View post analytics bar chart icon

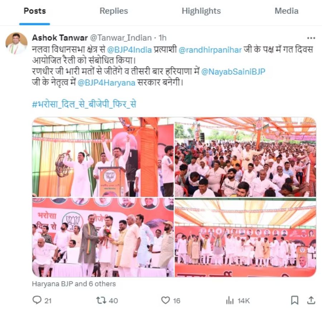click(x=230, y=301)
